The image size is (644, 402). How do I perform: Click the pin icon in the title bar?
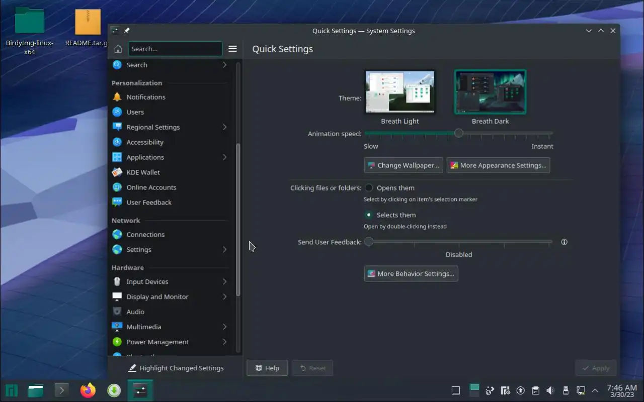[127, 31]
